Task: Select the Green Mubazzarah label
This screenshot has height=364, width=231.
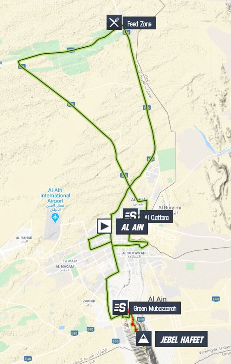Action: (155, 308)
